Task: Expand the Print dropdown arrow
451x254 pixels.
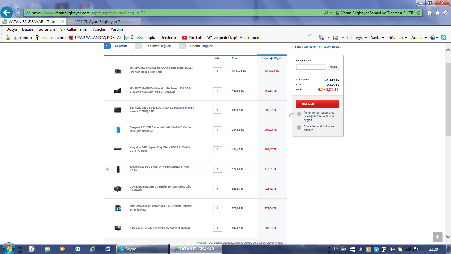Action: tap(366, 38)
